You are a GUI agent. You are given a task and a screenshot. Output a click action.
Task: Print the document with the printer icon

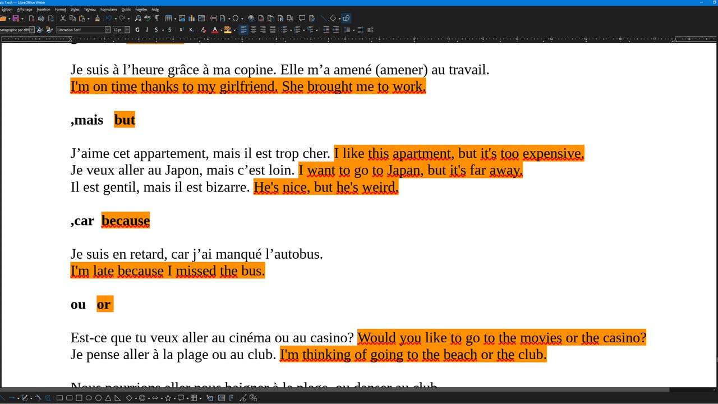pos(41,19)
